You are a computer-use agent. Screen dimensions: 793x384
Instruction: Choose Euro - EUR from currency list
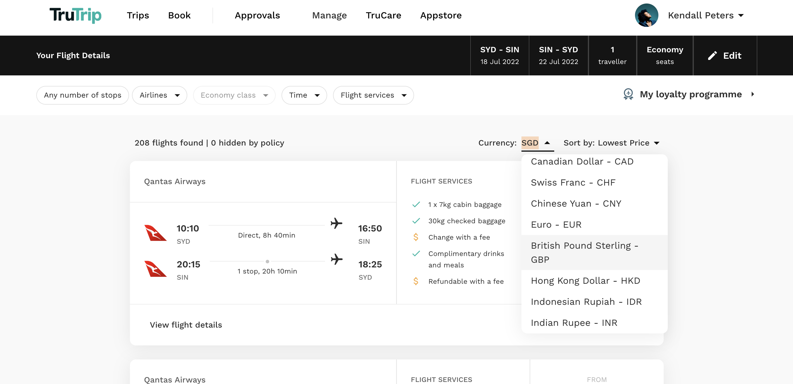556,225
